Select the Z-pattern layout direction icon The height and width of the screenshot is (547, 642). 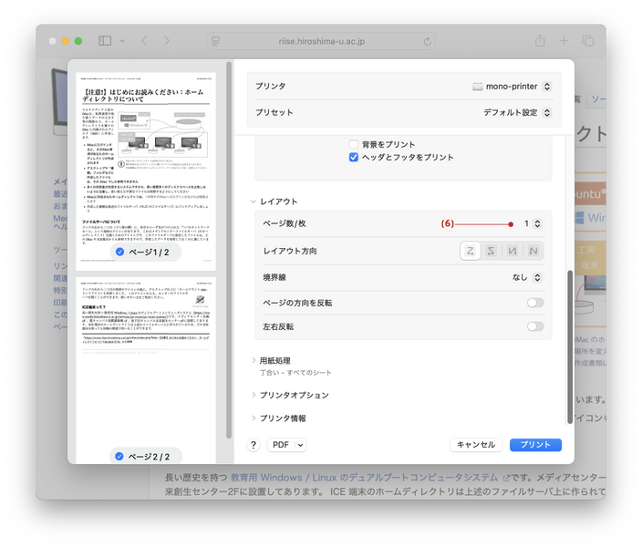point(471,251)
